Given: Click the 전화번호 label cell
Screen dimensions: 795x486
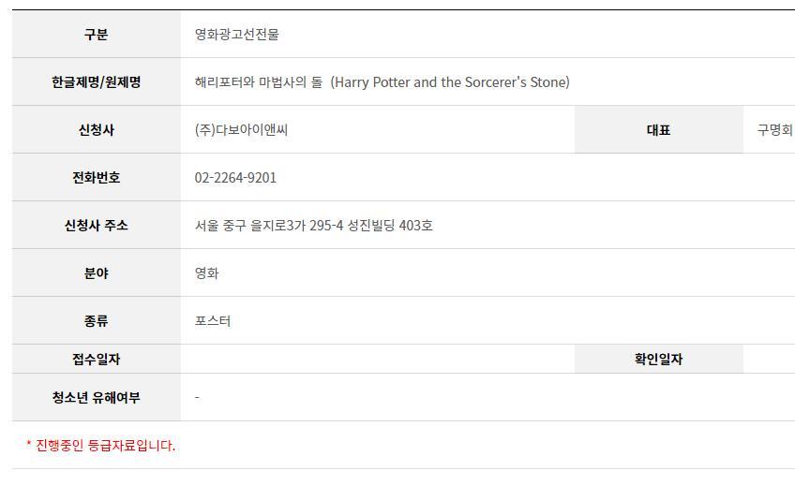Looking at the screenshot, I should click(96, 178).
